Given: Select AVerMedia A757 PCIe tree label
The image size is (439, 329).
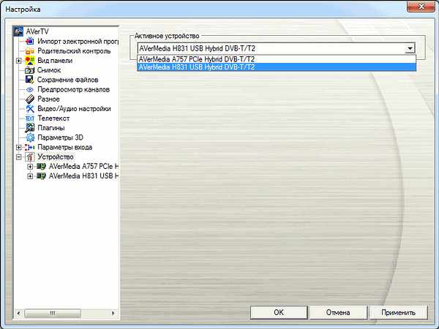Looking at the screenshot, I should click(83, 167).
